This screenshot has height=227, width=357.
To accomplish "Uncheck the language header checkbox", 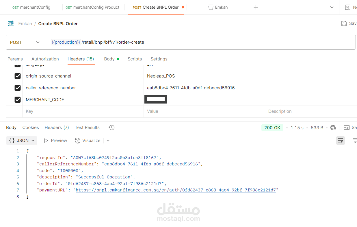I will (x=18, y=65).
